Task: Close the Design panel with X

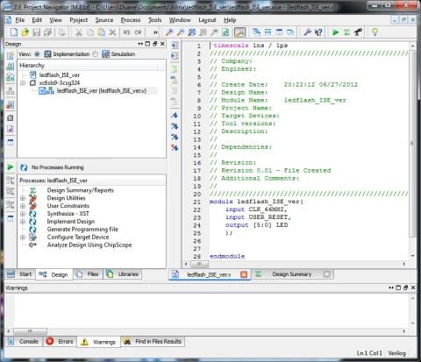Action: (162, 44)
